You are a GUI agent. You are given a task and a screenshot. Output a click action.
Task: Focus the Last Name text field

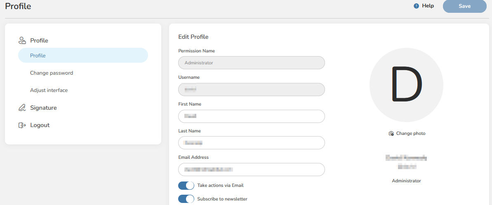pyautogui.click(x=251, y=143)
